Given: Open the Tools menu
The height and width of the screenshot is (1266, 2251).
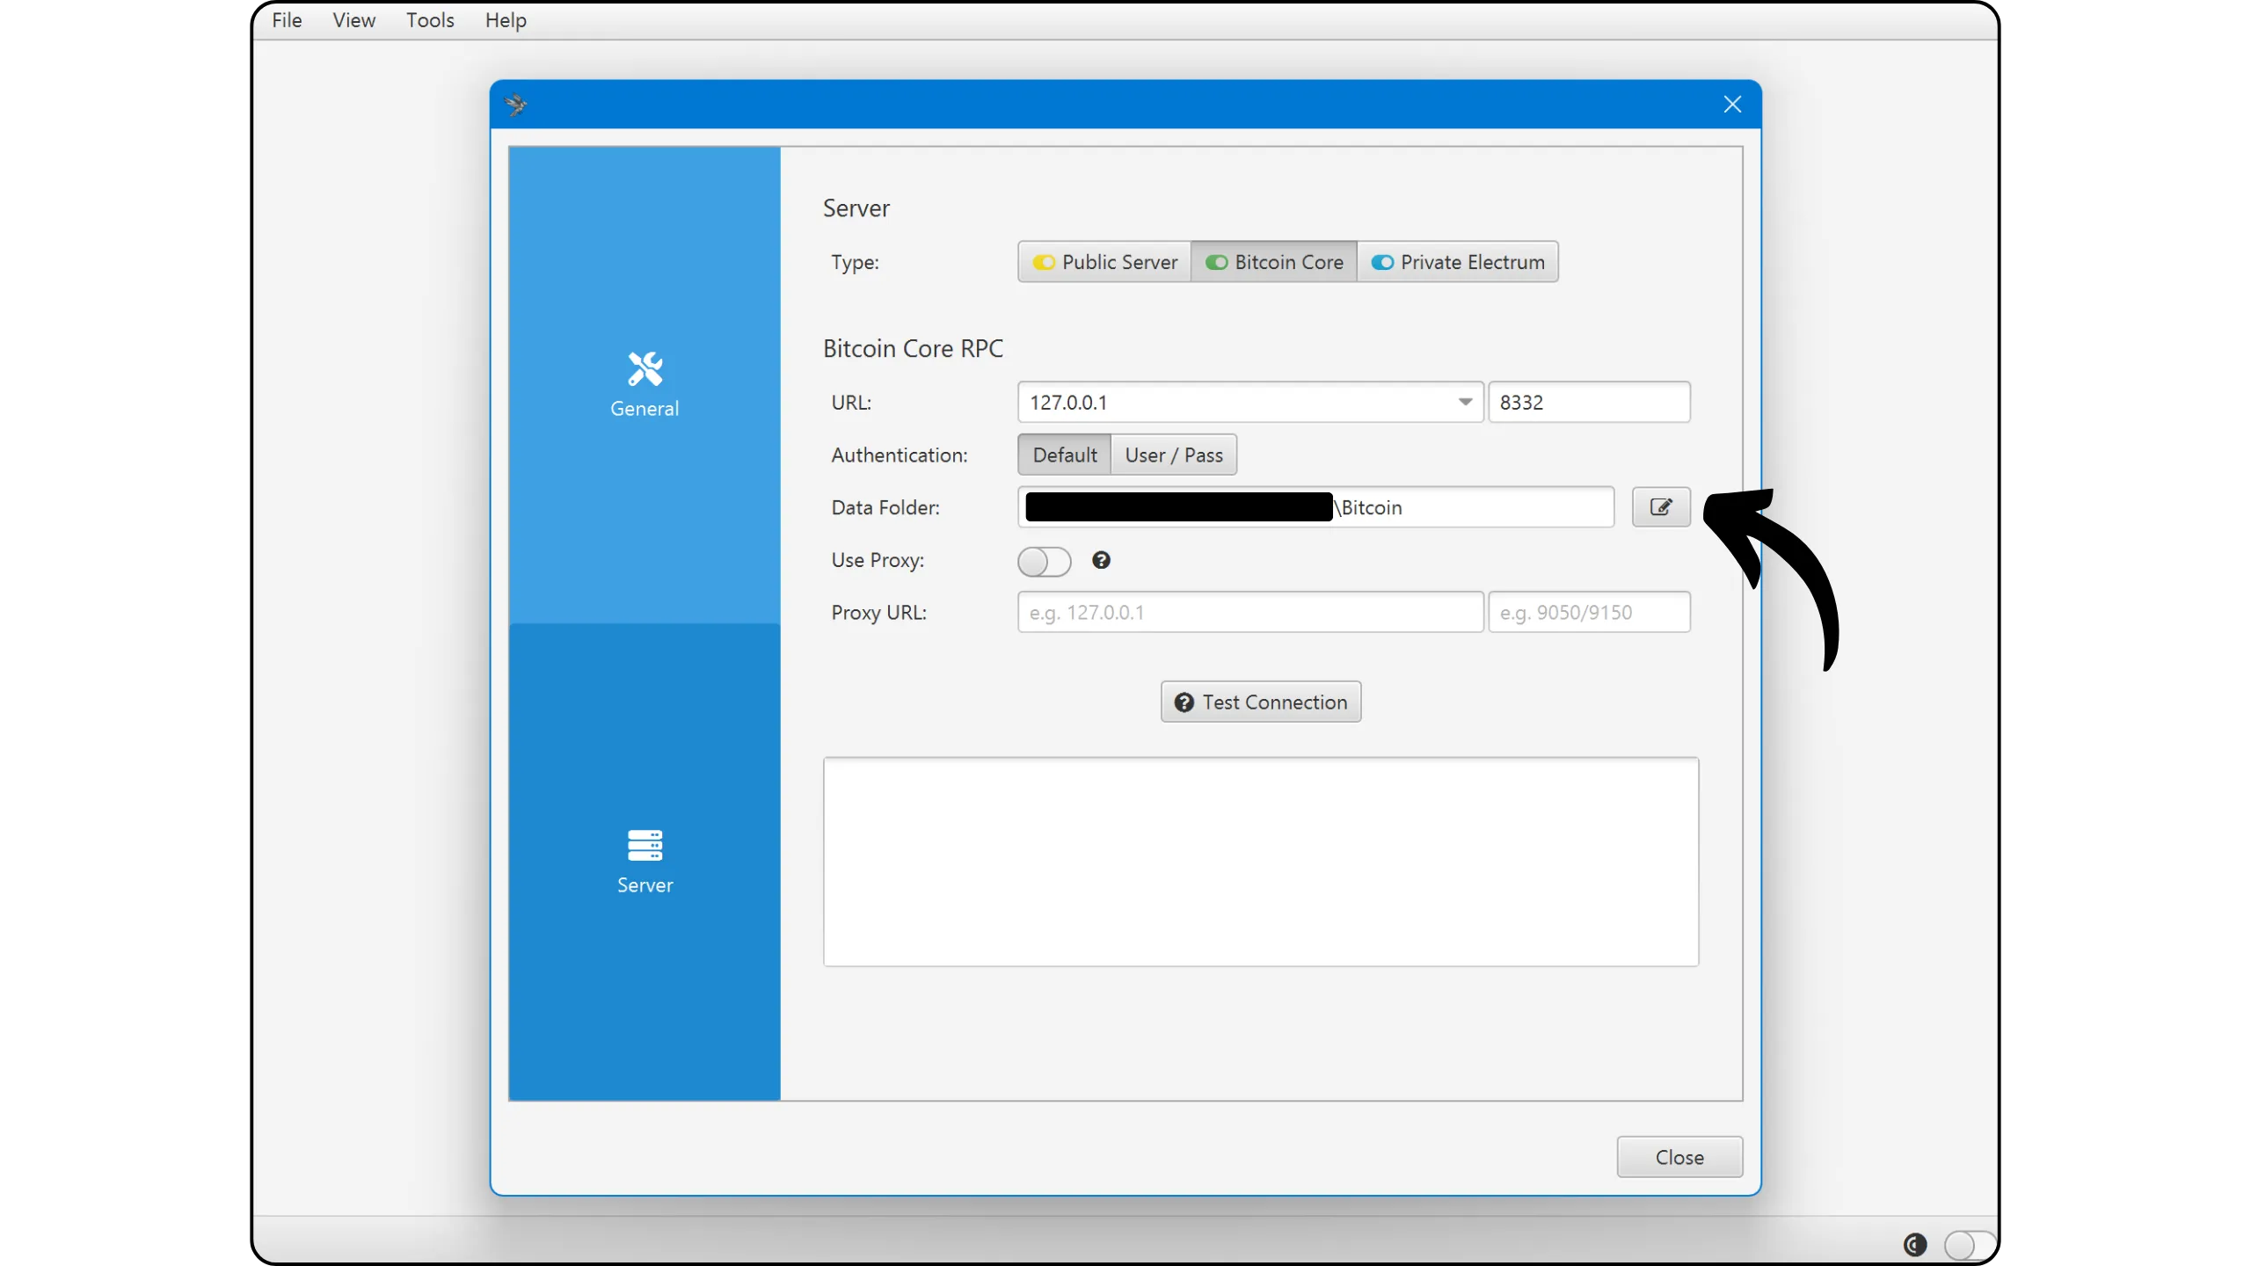Looking at the screenshot, I should pos(430,20).
